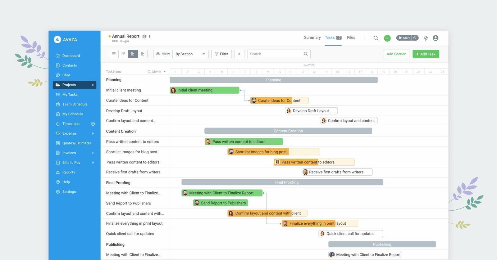The height and width of the screenshot is (260, 497).
Task: Click the lightning bolt icon
Action: pos(426,38)
